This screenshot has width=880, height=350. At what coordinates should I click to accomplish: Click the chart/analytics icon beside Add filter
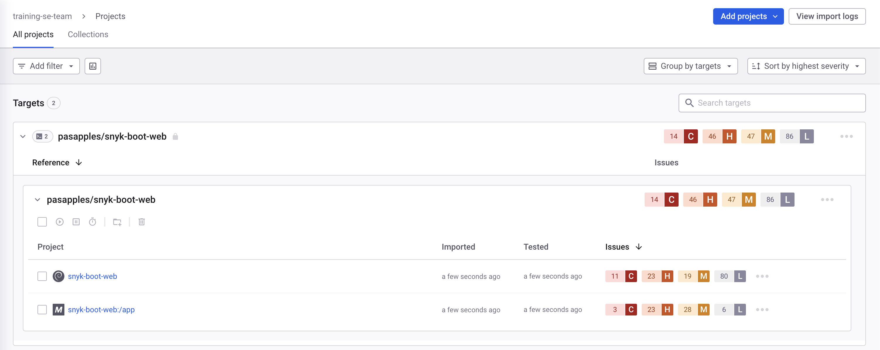click(93, 66)
